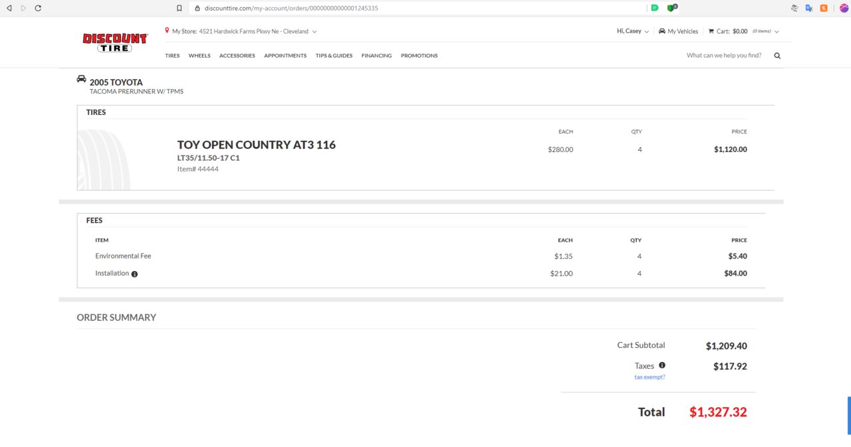
Task: Open the Accessories menu
Action: pyautogui.click(x=237, y=56)
